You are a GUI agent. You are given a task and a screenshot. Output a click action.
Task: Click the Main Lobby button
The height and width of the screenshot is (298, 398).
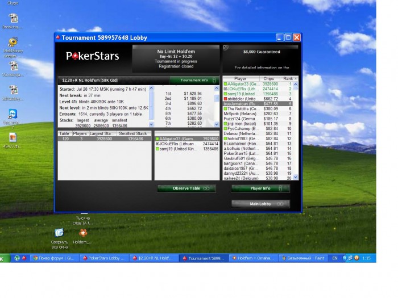pyautogui.click(x=260, y=204)
